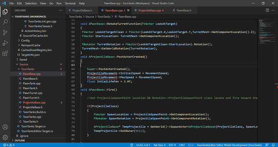
Task: Change CRLF end of line sequence
Action: coord(182,145)
